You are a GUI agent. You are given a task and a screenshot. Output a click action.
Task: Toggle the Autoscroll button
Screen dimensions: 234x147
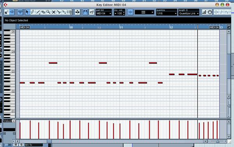coord(78,12)
